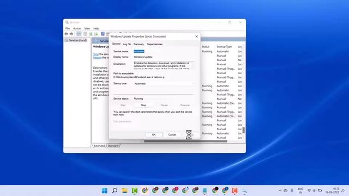Open taskbar Search

(115, 191)
